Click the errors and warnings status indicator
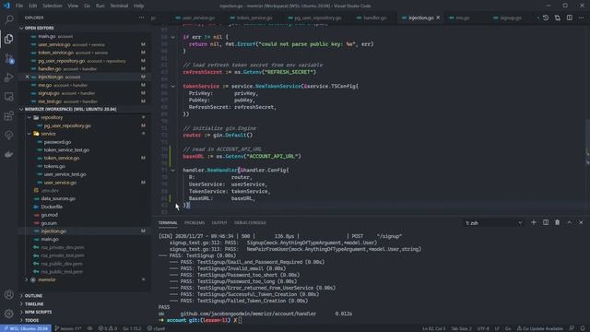This screenshot has width=590, height=332. pos(108,328)
